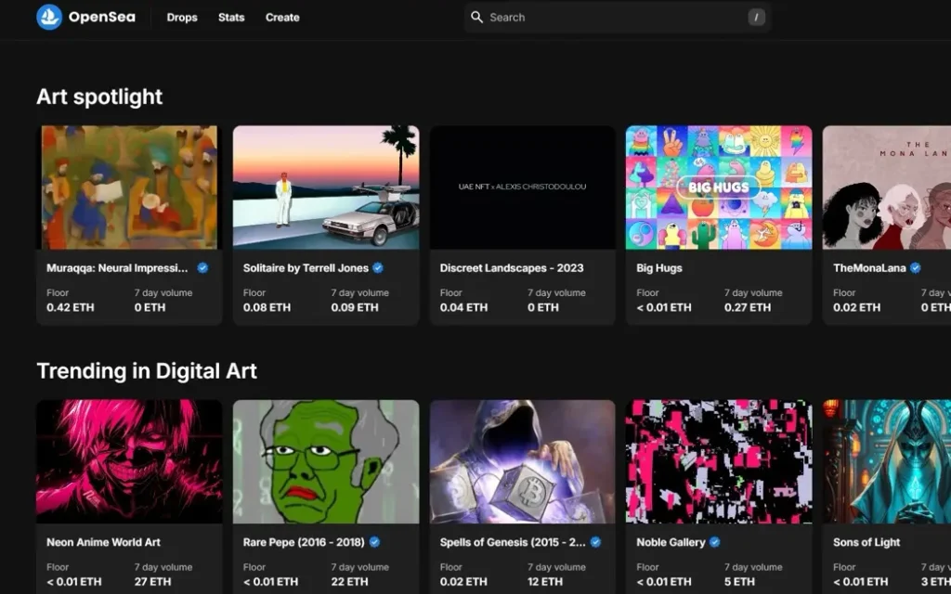The image size is (951, 594).
Task: Click the verified badge next to Muraqqa
Action: pyautogui.click(x=202, y=268)
